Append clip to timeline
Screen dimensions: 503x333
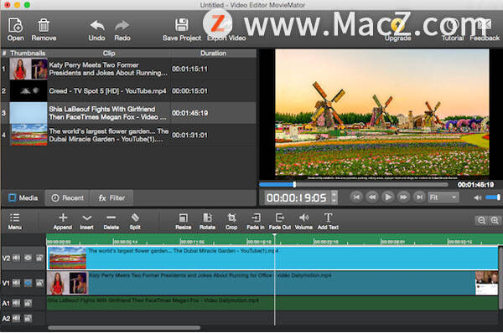63,221
